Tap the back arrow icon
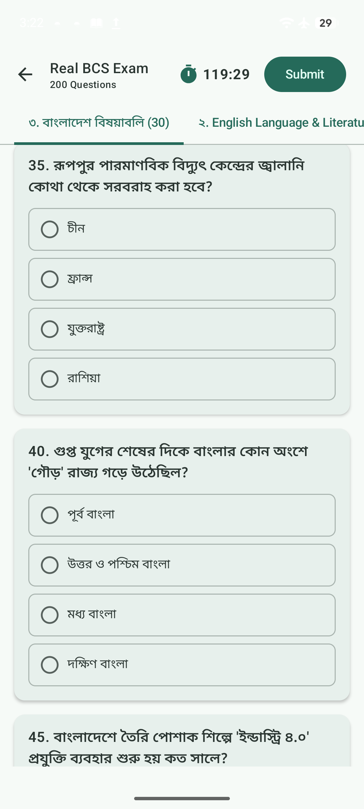 [25, 74]
